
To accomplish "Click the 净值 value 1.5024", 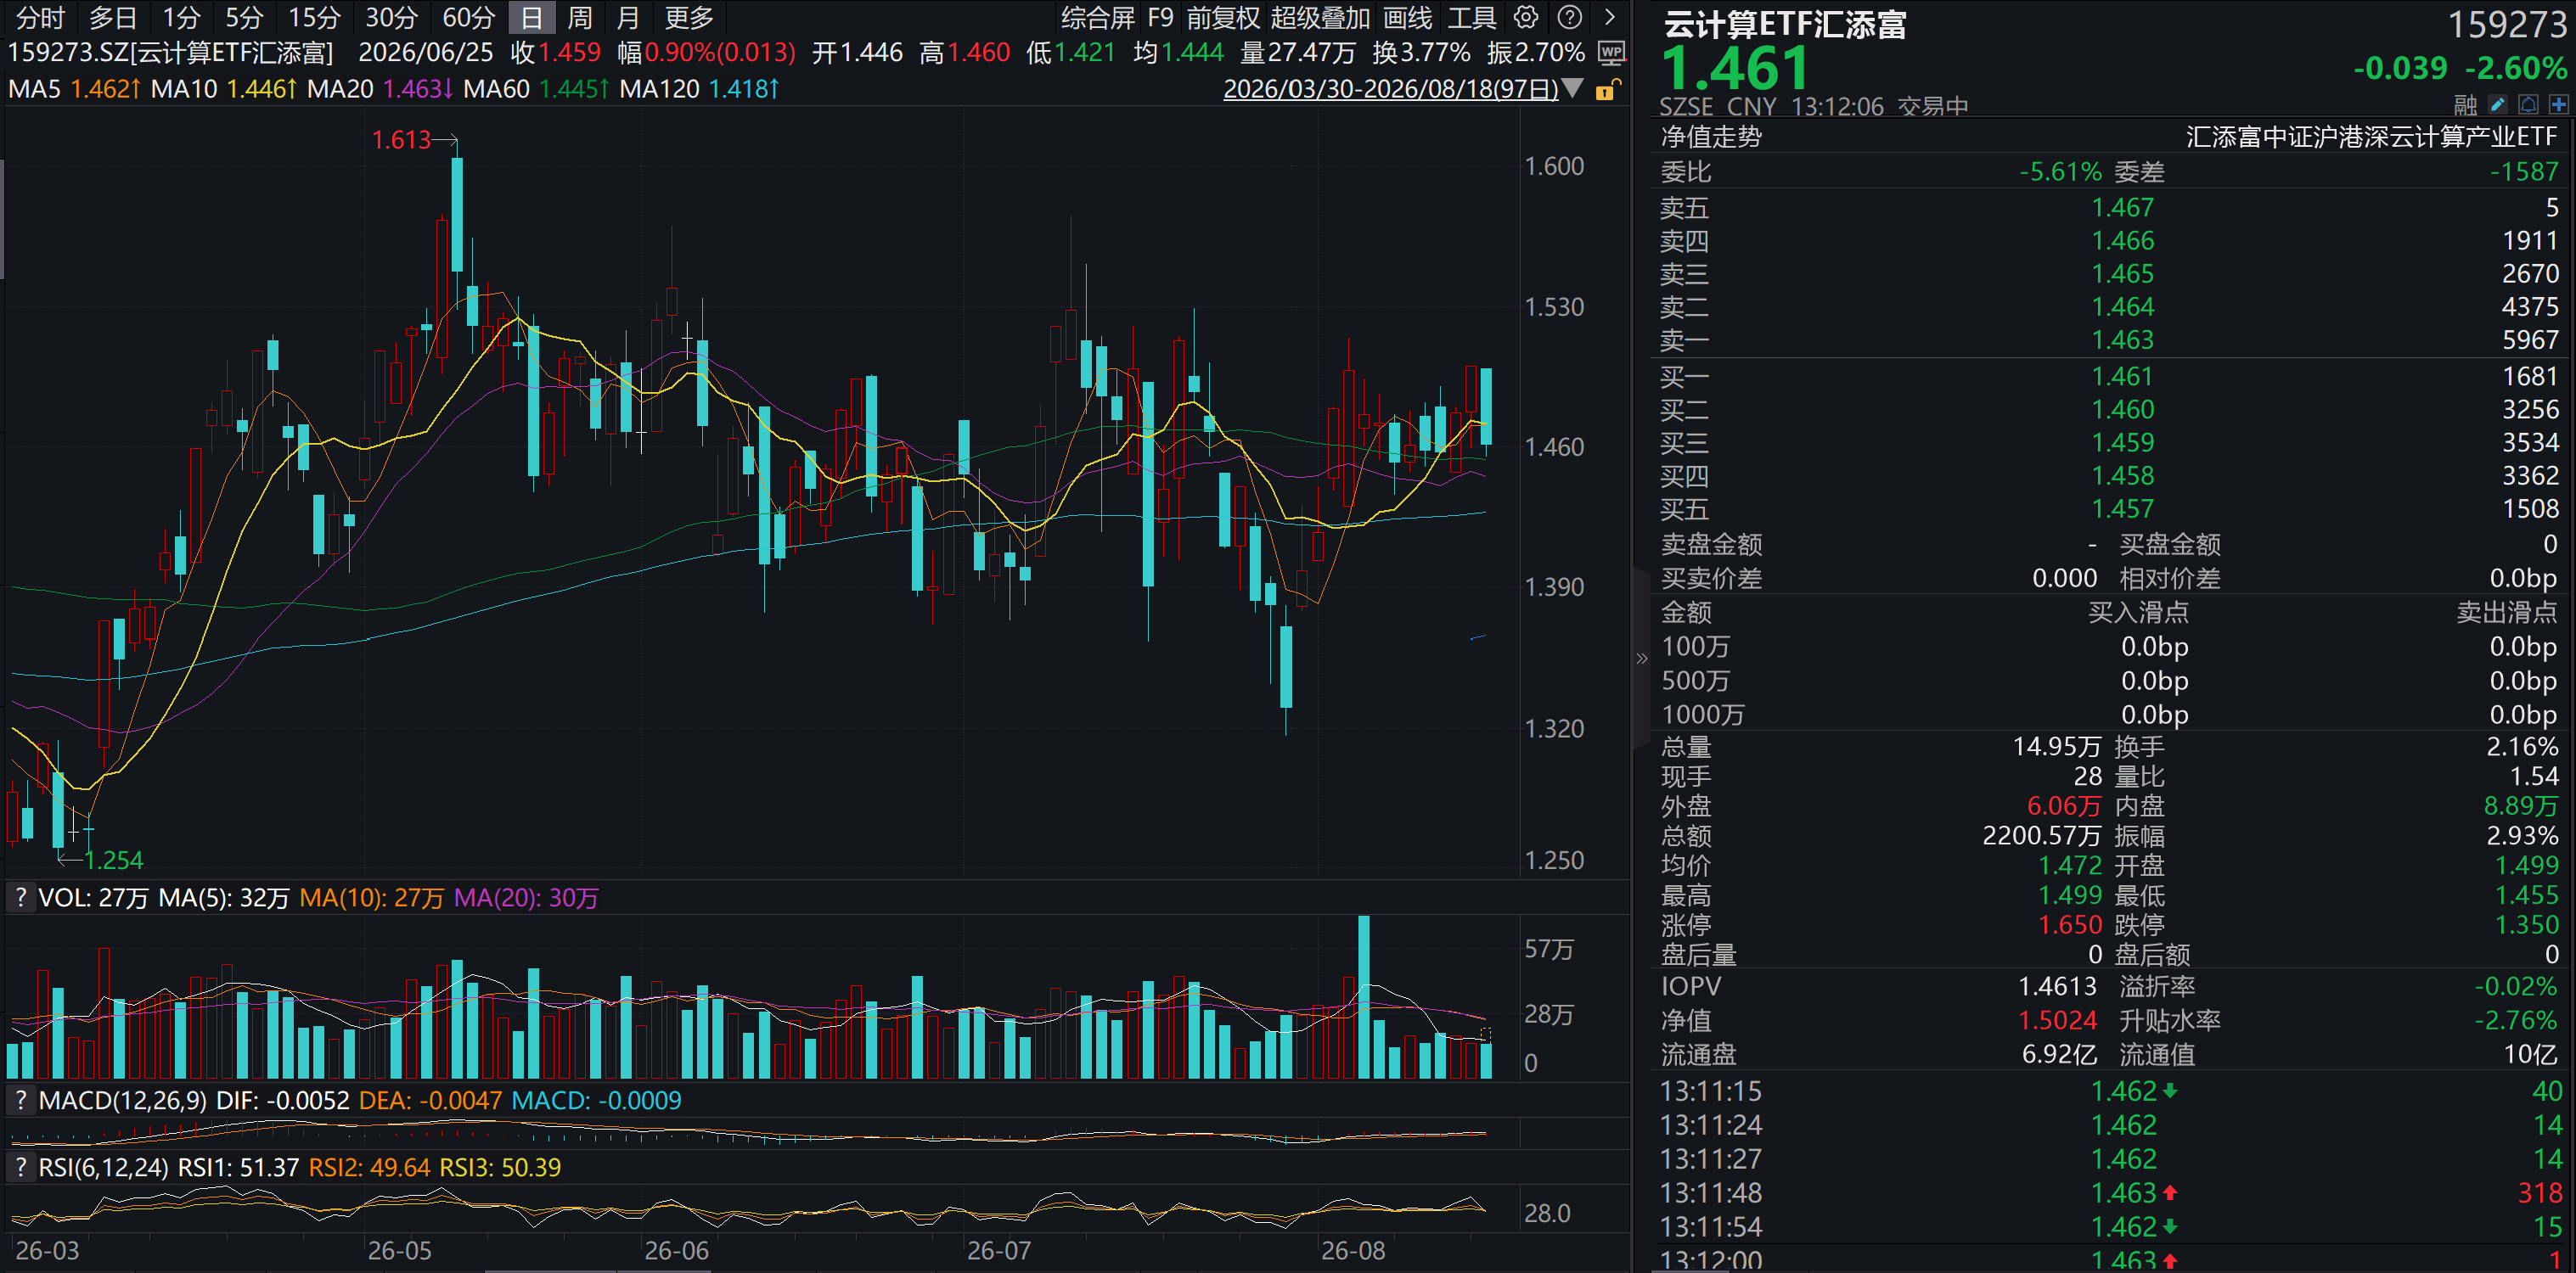I will point(2057,1020).
